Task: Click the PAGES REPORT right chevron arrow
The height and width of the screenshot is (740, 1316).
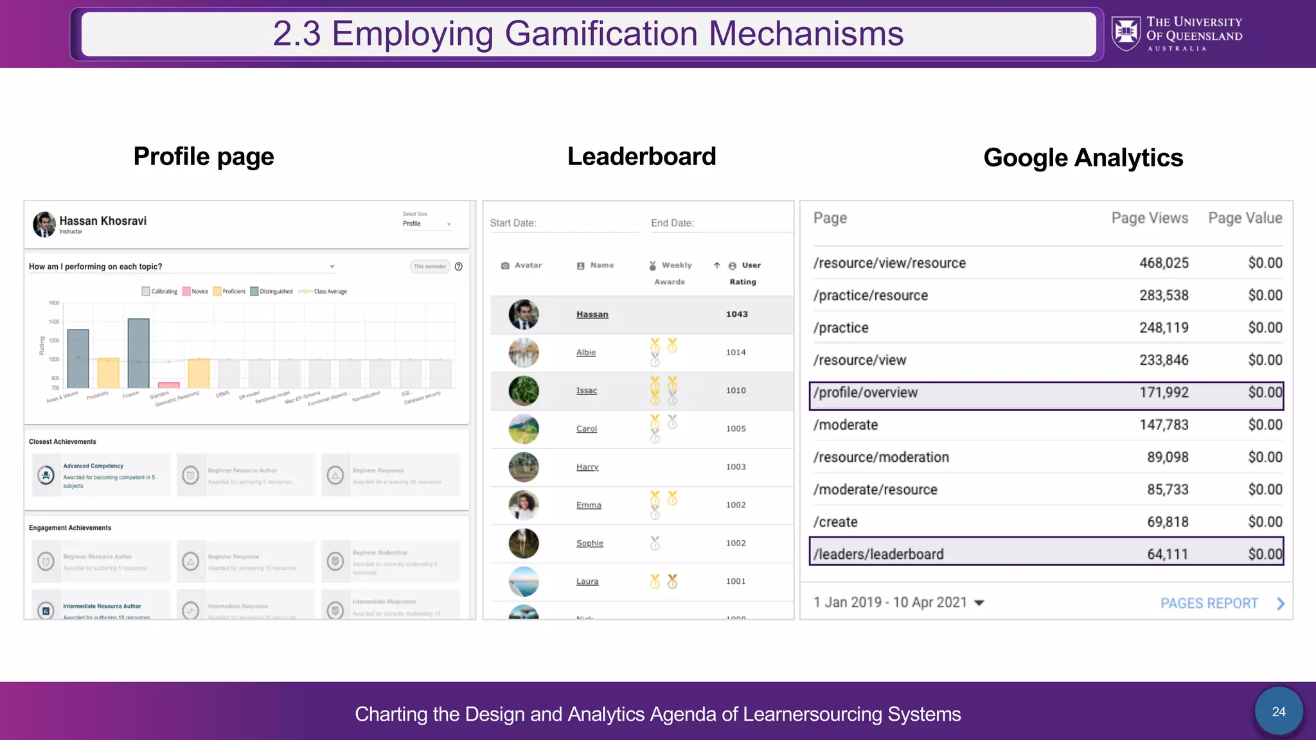Action: pos(1281,603)
